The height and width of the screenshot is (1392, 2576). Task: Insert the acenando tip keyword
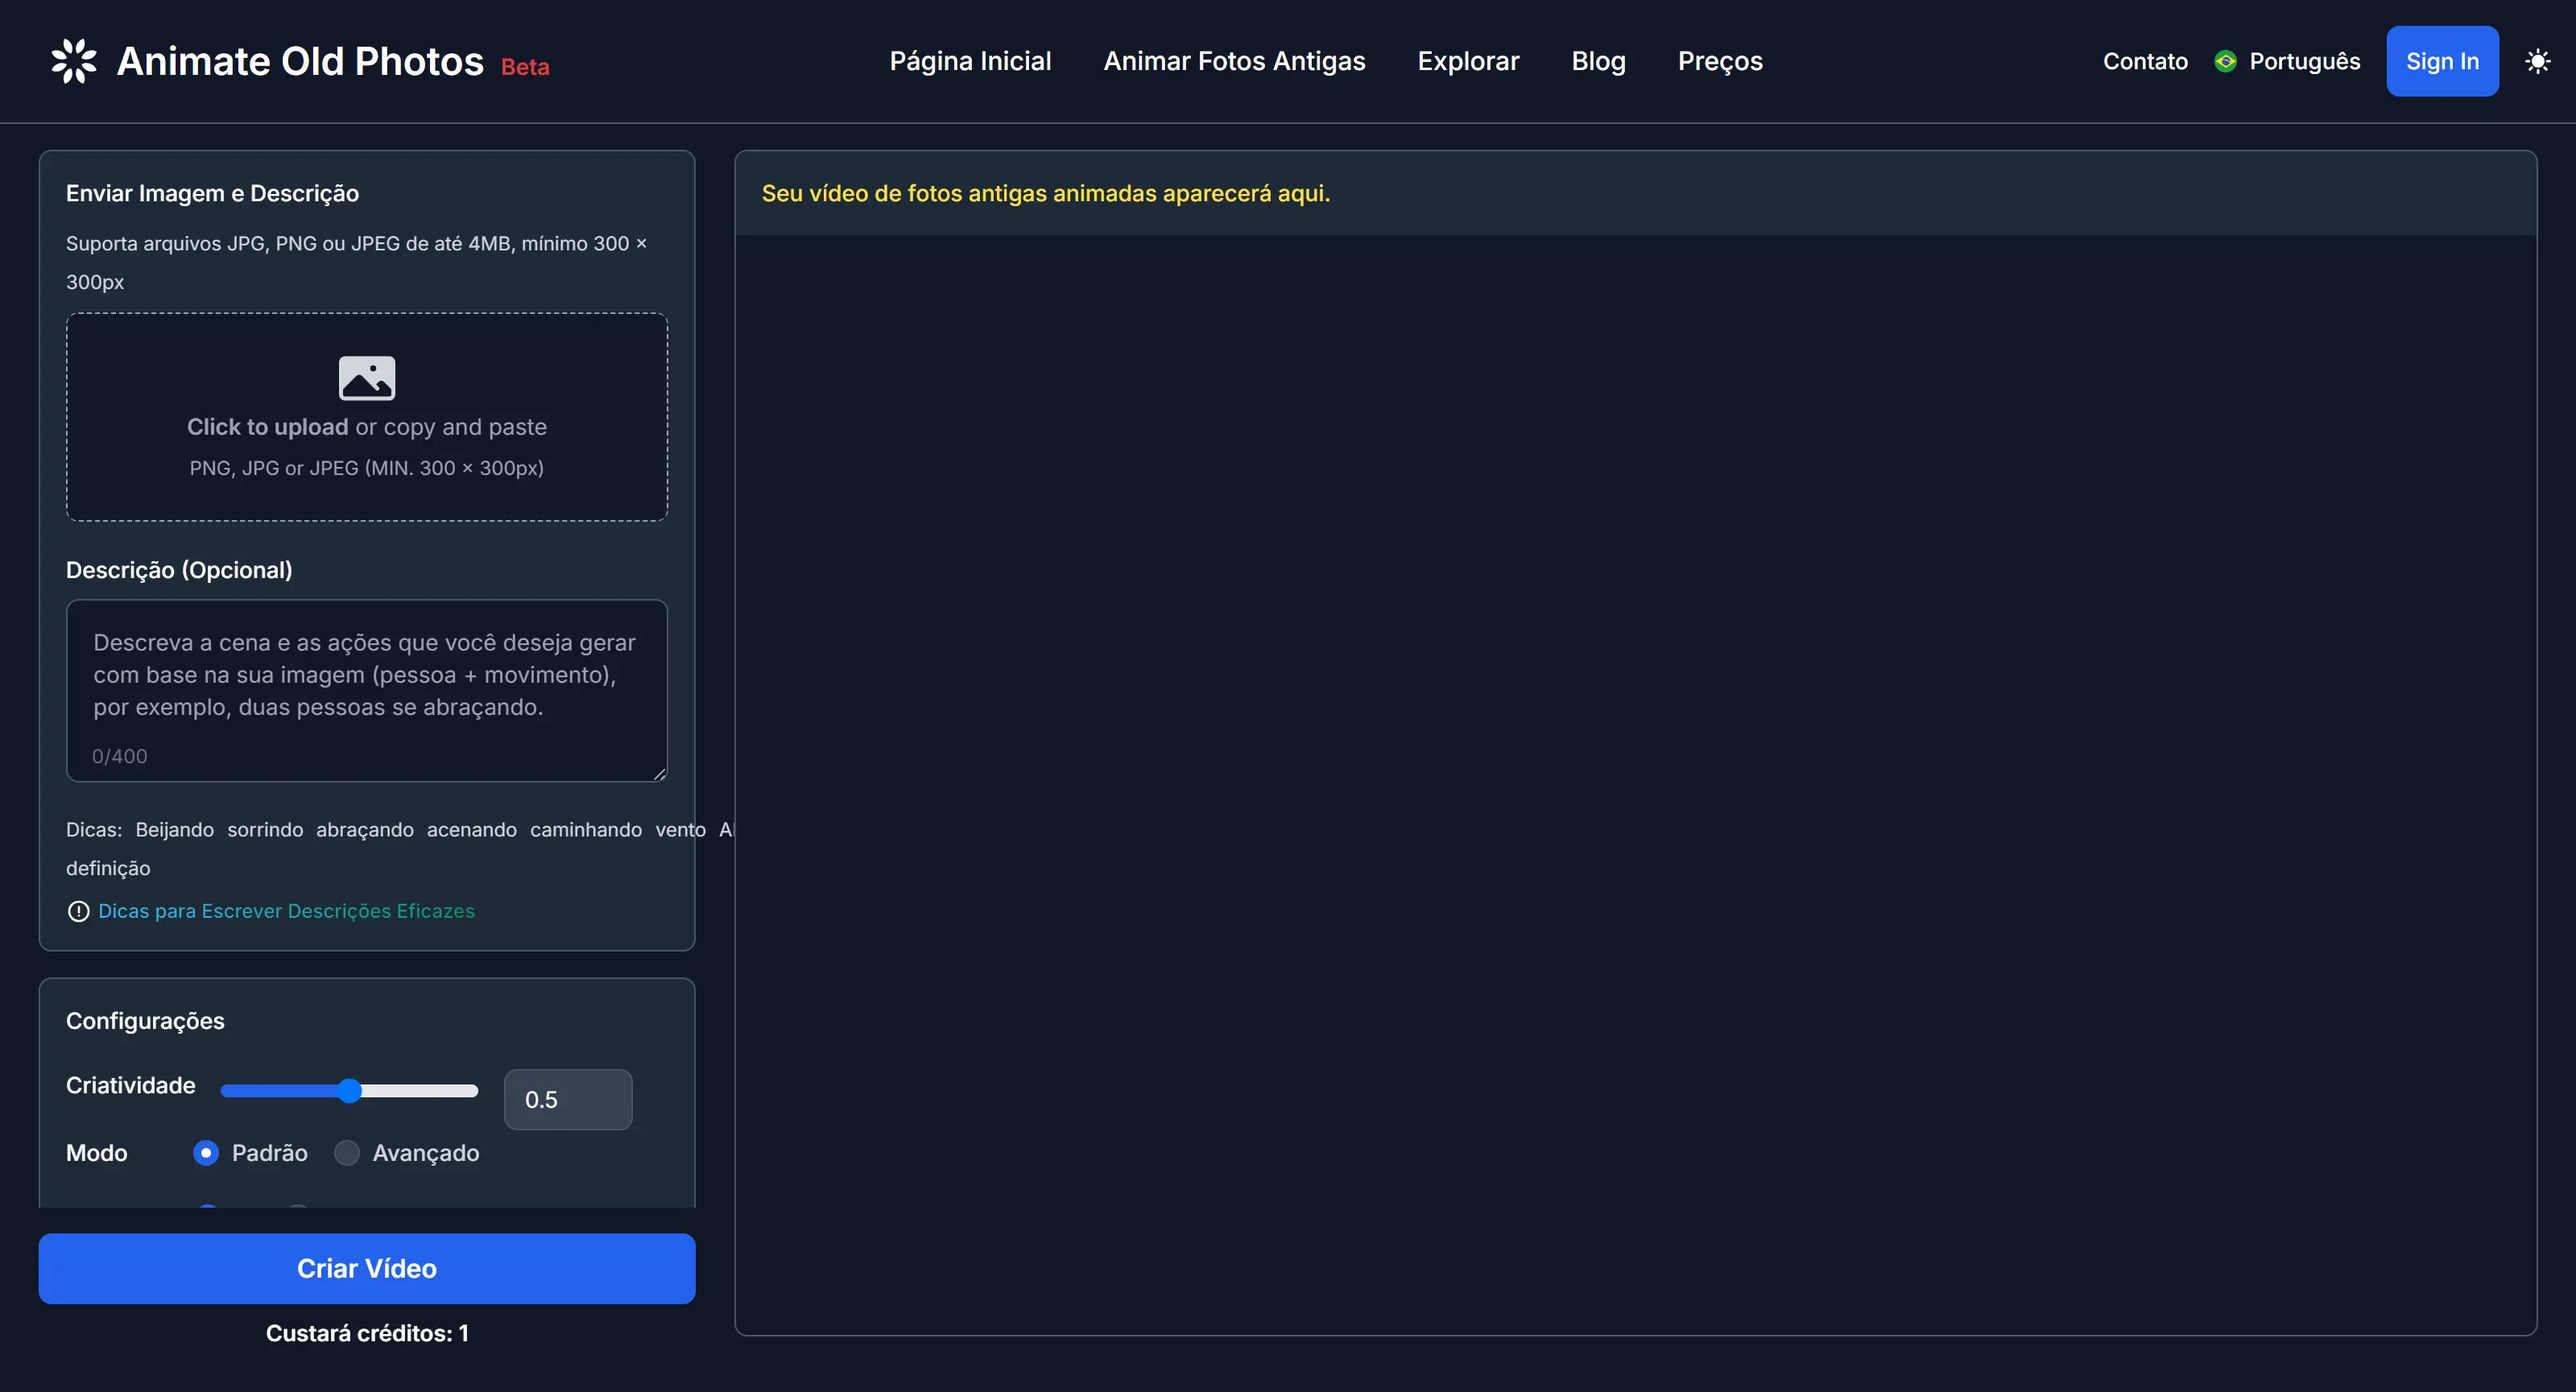(472, 830)
